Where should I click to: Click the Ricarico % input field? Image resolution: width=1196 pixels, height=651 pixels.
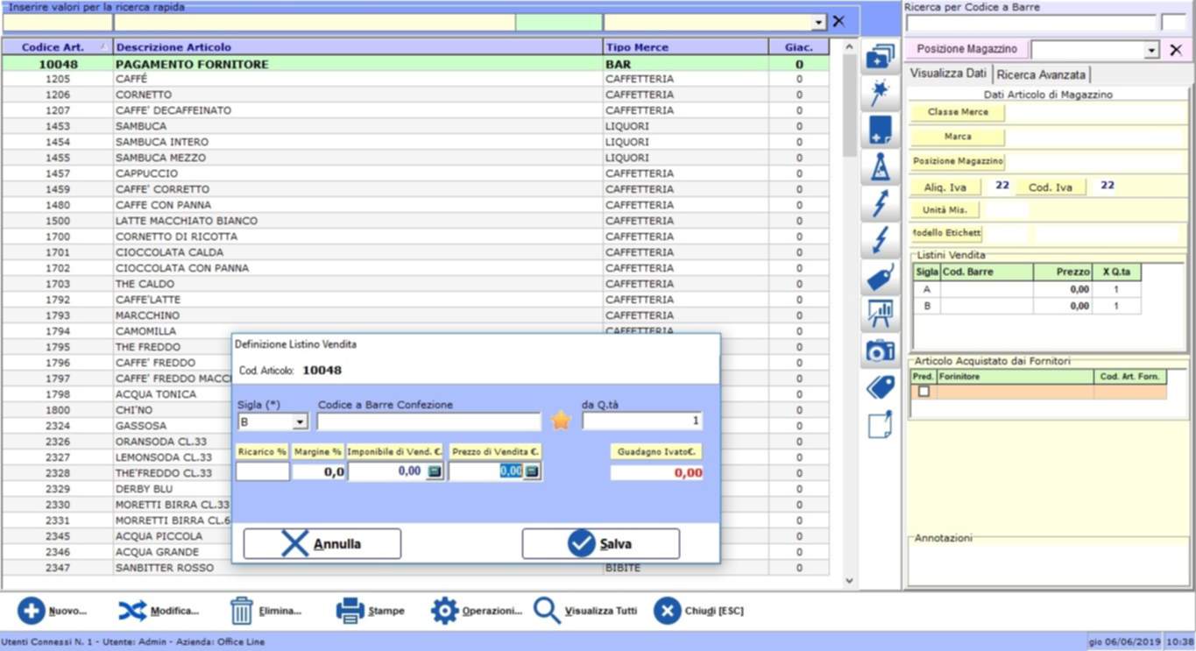pyautogui.click(x=263, y=472)
